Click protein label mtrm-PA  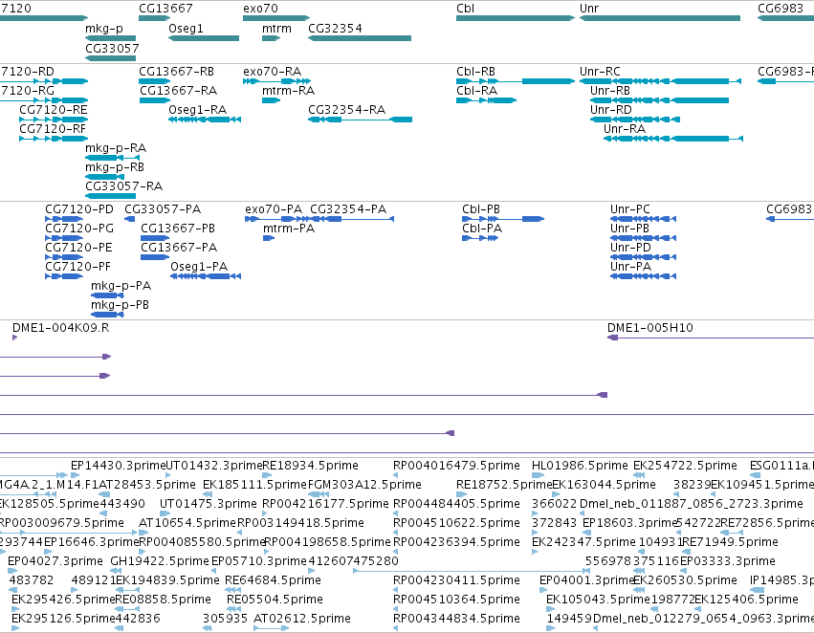[x=289, y=229]
